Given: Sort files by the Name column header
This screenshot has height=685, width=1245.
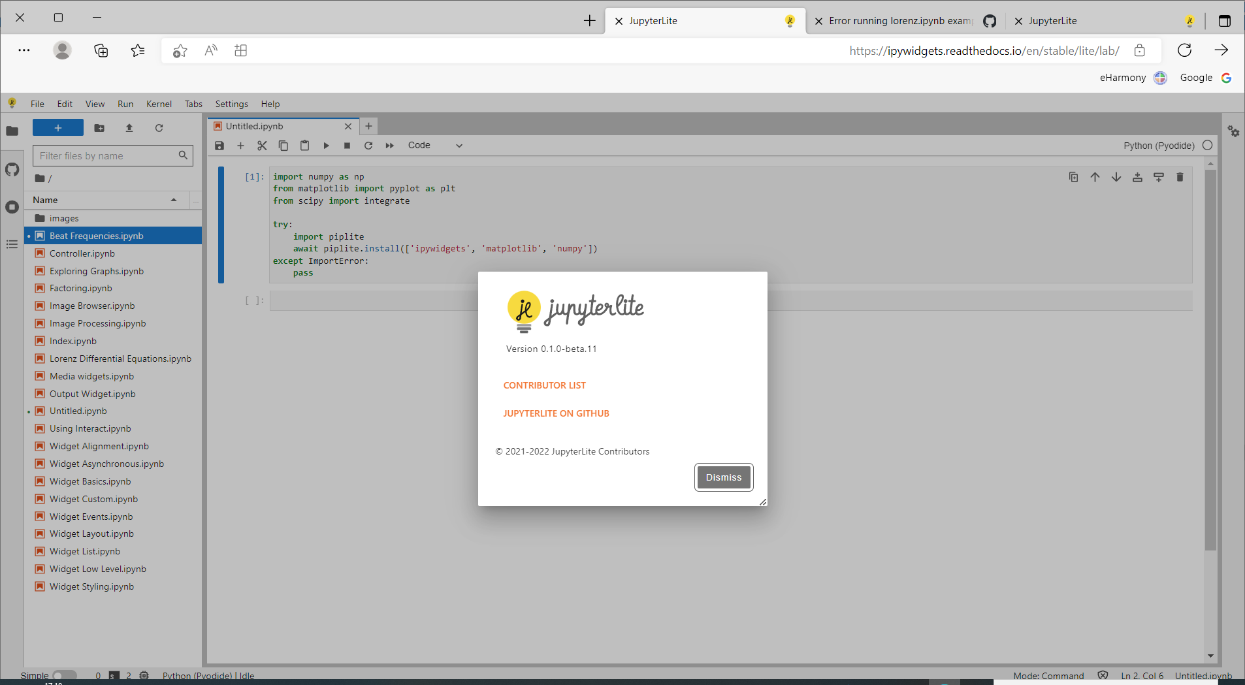Looking at the screenshot, I should click(x=107, y=200).
